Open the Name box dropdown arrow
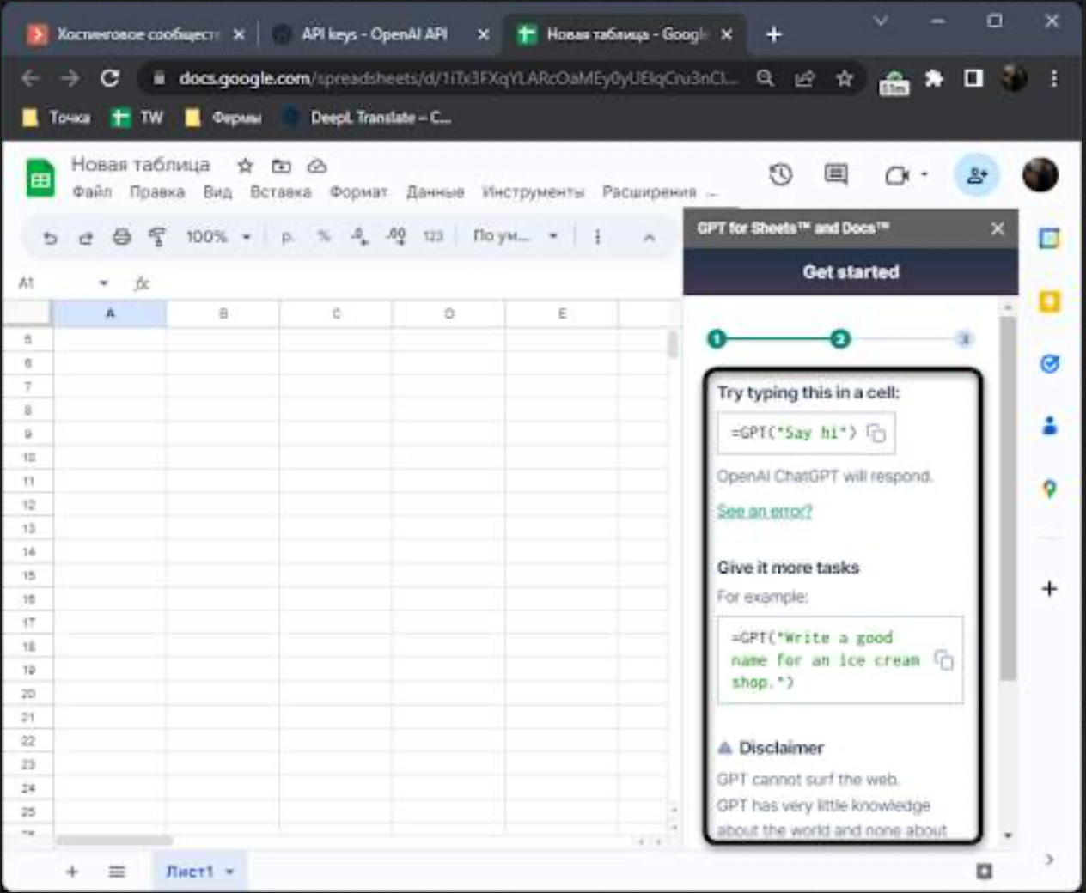This screenshot has width=1086, height=893. [104, 282]
